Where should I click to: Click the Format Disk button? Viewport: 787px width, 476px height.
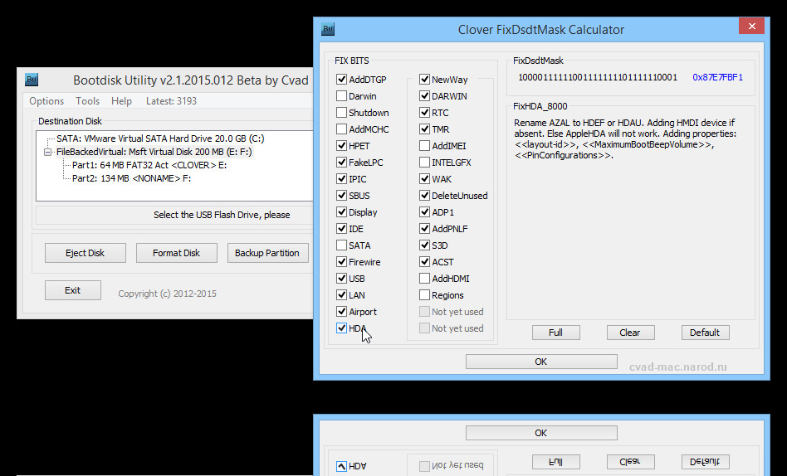177,253
